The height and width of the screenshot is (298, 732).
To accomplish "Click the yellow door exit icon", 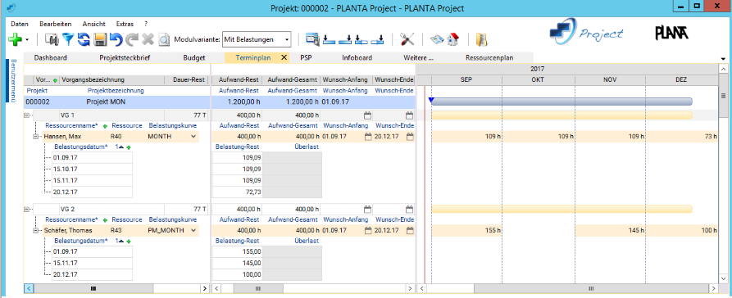I will 481,40.
